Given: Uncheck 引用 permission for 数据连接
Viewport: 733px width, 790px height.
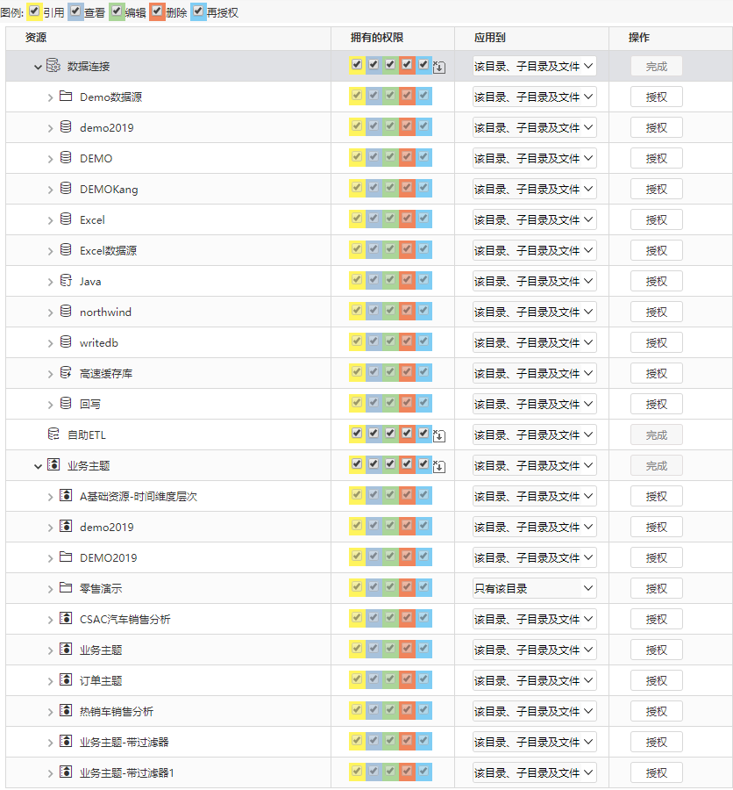Looking at the screenshot, I should [x=357, y=64].
